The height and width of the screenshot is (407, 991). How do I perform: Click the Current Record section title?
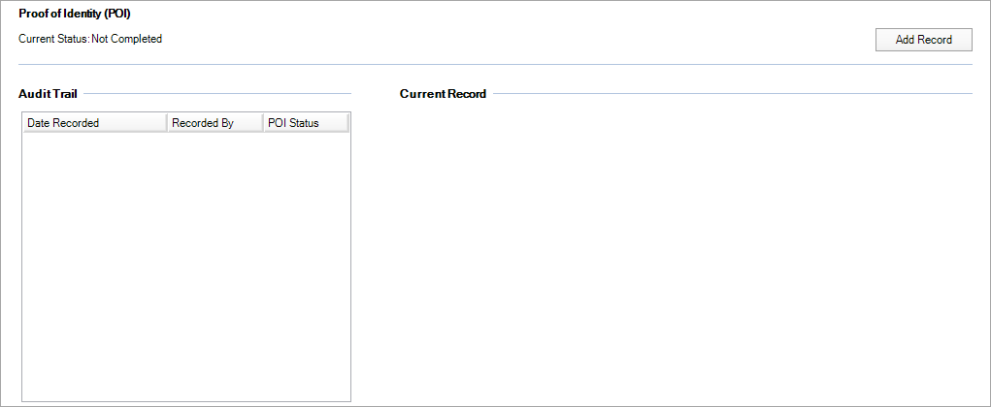point(443,94)
